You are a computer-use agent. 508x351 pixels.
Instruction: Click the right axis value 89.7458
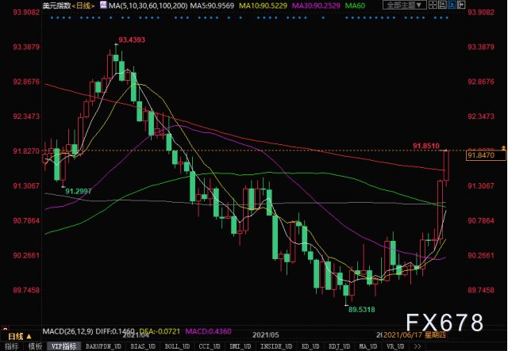click(481, 290)
